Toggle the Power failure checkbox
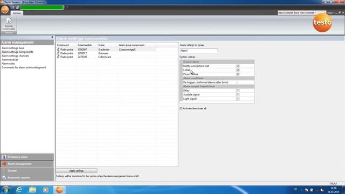This screenshot has width=345, height=194. (238, 74)
